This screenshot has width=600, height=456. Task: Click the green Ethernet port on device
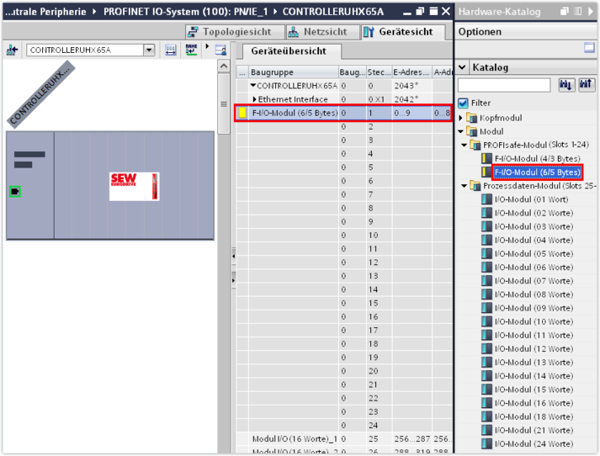pyautogui.click(x=15, y=192)
